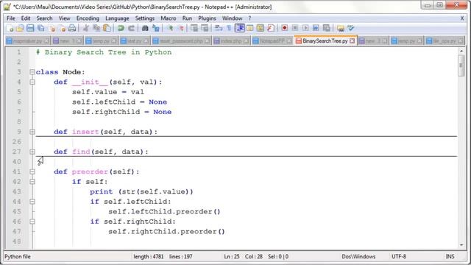Click the vertical scrollbar thumb
Viewport: 471px width, 265px height.
click(461, 66)
